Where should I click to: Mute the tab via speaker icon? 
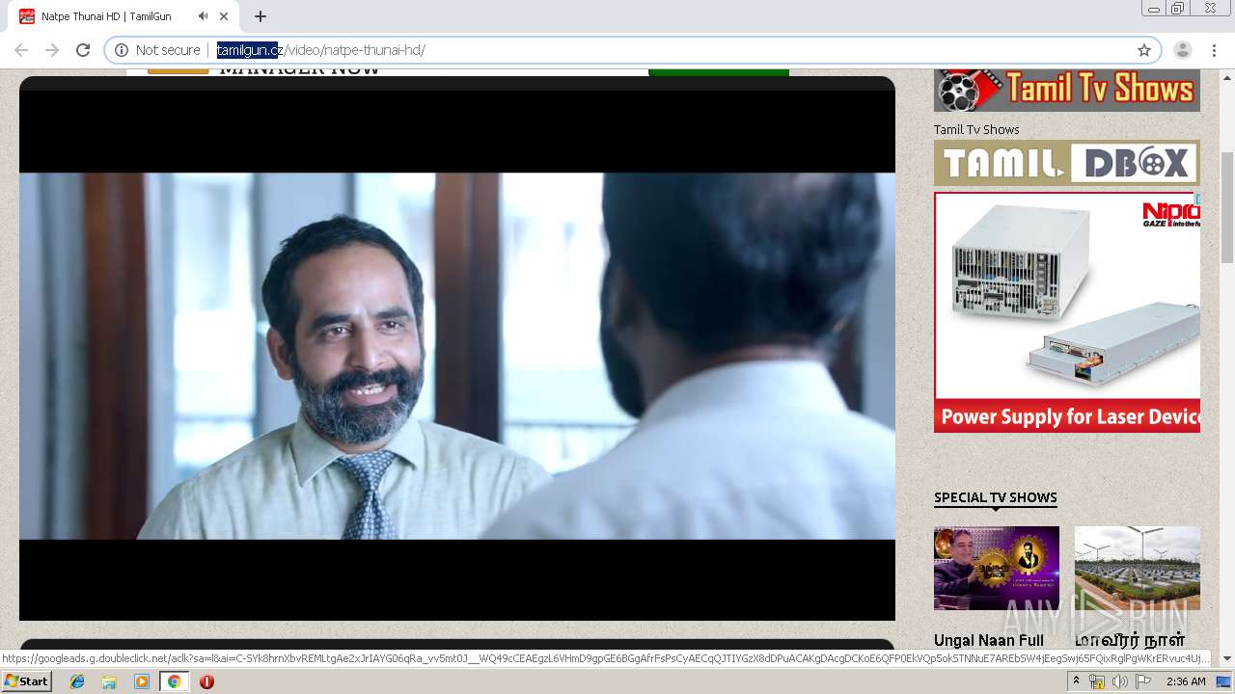click(203, 16)
